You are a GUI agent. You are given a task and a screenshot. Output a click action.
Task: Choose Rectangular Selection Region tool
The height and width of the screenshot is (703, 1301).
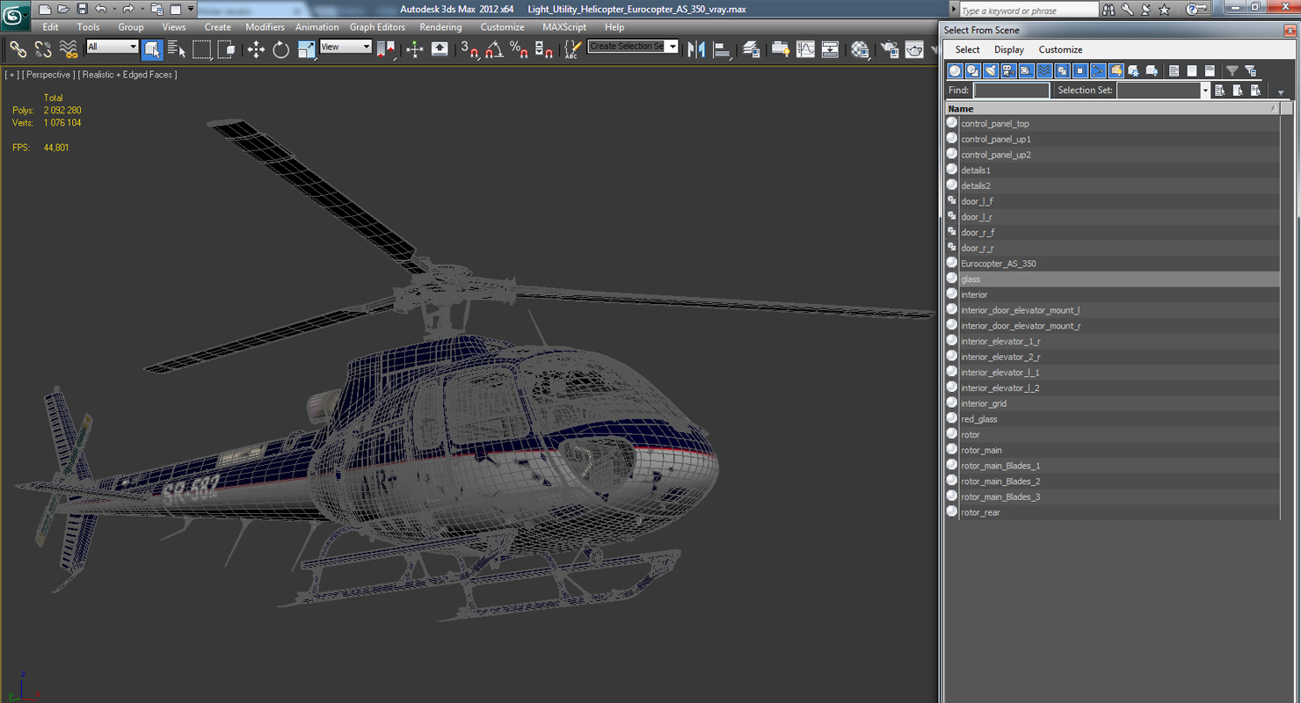(201, 49)
